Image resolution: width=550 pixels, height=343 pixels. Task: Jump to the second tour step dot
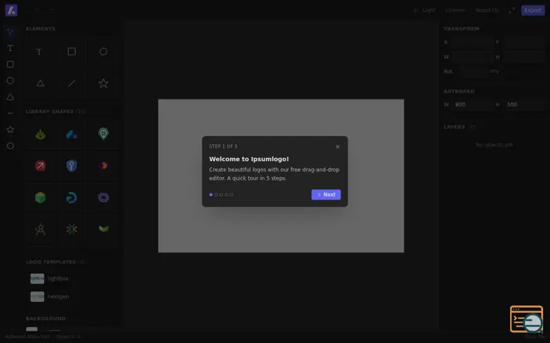pyautogui.click(x=216, y=195)
